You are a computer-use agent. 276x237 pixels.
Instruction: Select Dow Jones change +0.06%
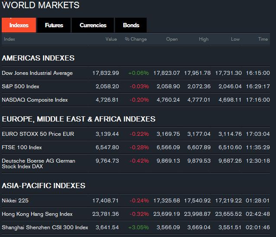(138, 73)
